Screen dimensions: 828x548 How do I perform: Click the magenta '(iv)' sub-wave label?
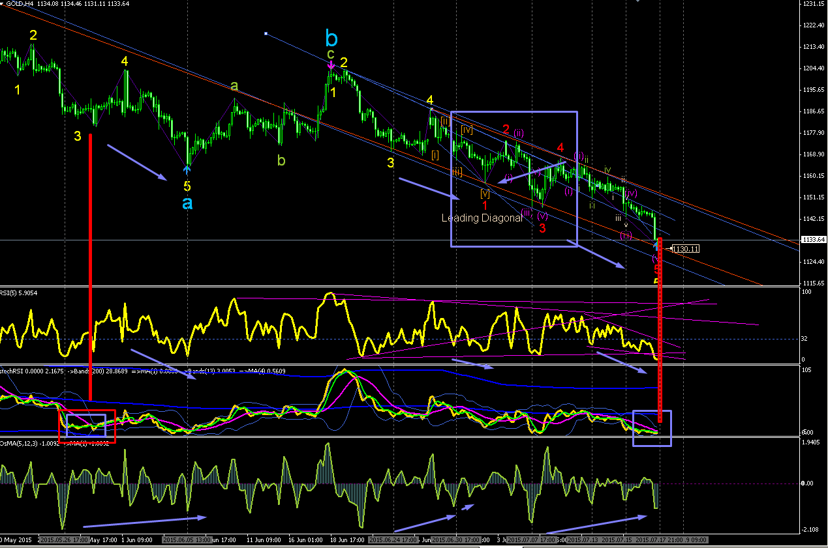coord(631,194)
